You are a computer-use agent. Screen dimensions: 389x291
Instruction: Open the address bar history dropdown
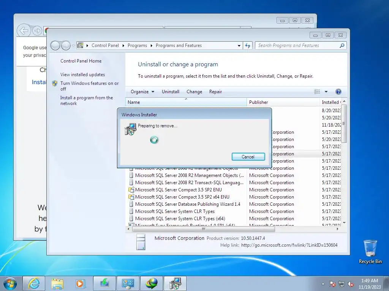(239, 45)
